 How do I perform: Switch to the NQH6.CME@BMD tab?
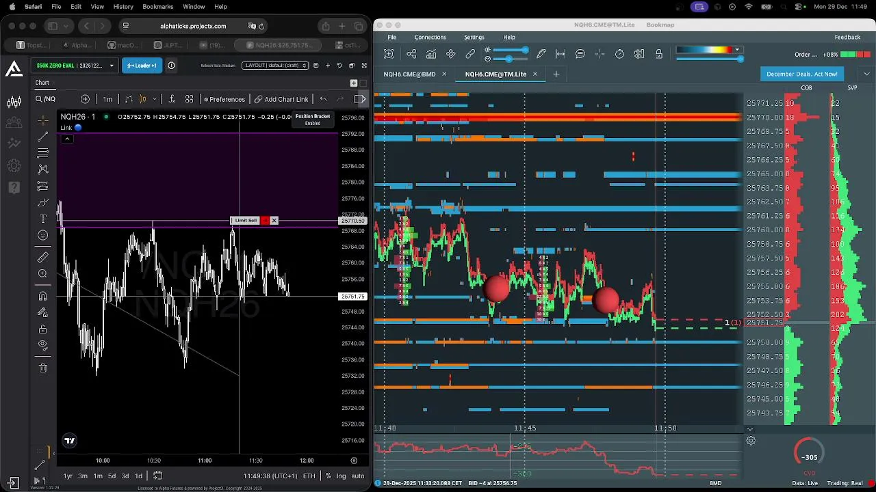click(409, 74)
